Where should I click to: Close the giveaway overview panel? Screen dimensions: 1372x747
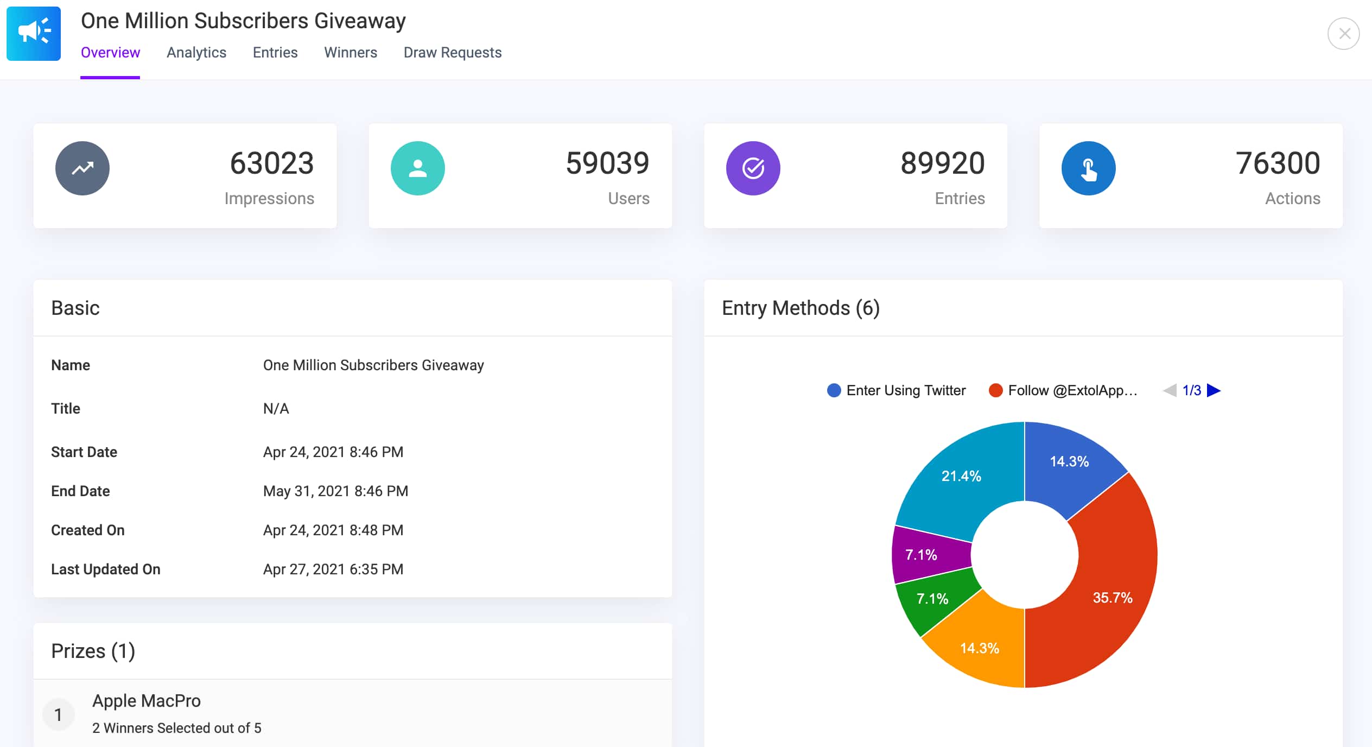1343,34
